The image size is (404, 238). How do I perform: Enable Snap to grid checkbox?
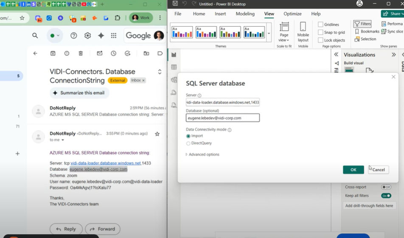[320, 32]
